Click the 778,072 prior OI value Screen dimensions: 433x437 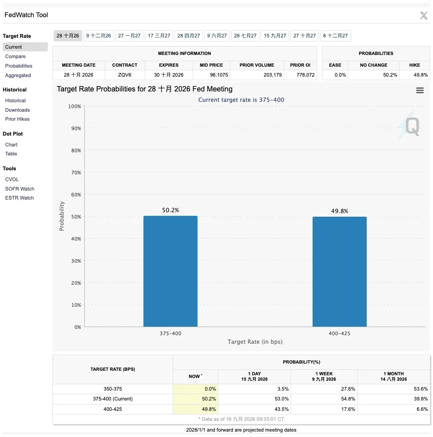pyautogui.click(x=305, y=75)
